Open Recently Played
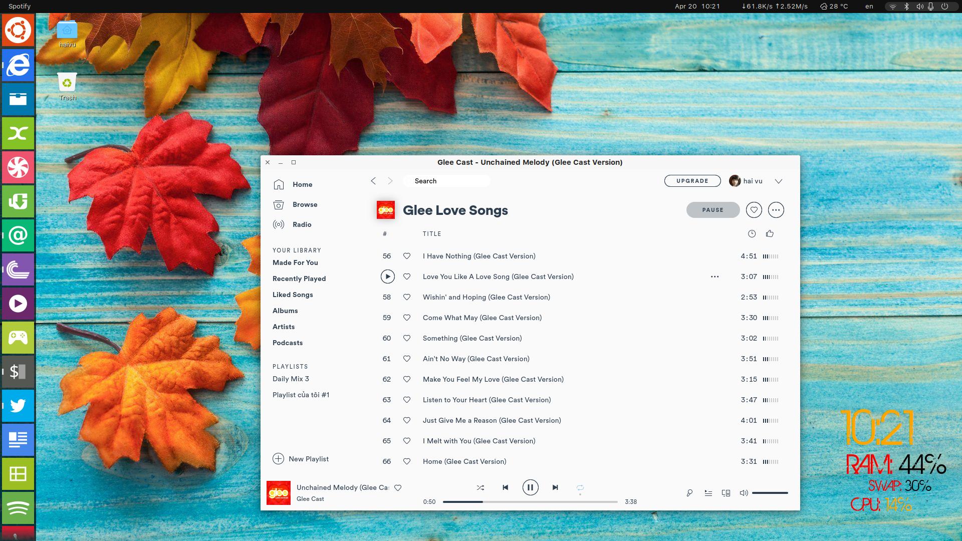The image size is (962, 541). (299, 279)
